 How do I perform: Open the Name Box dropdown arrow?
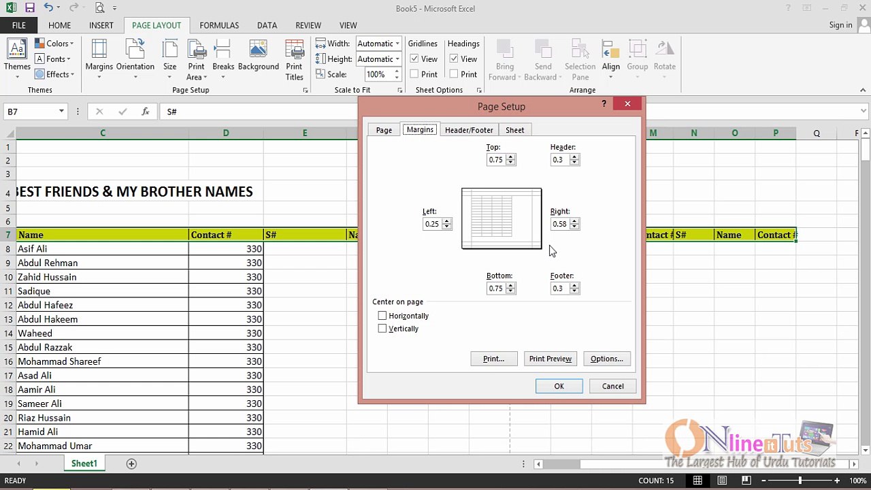pyautogui.click(x=61, y=112)
